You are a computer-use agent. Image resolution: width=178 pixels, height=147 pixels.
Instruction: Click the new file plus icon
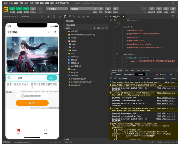tap(94, 28)
